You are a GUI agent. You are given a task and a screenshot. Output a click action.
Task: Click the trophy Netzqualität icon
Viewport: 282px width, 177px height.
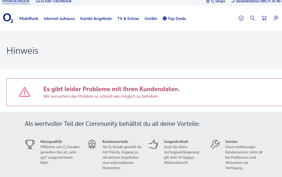(x=30, y=144)
